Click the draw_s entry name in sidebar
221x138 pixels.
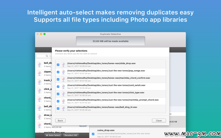coord(48,115)
